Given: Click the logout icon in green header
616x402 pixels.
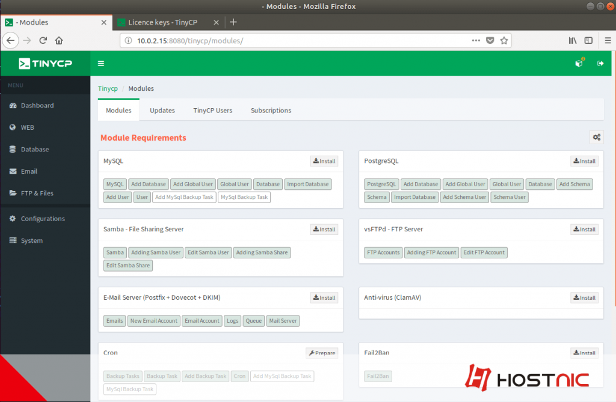Looking at the screenshot, I should (600, 63).
